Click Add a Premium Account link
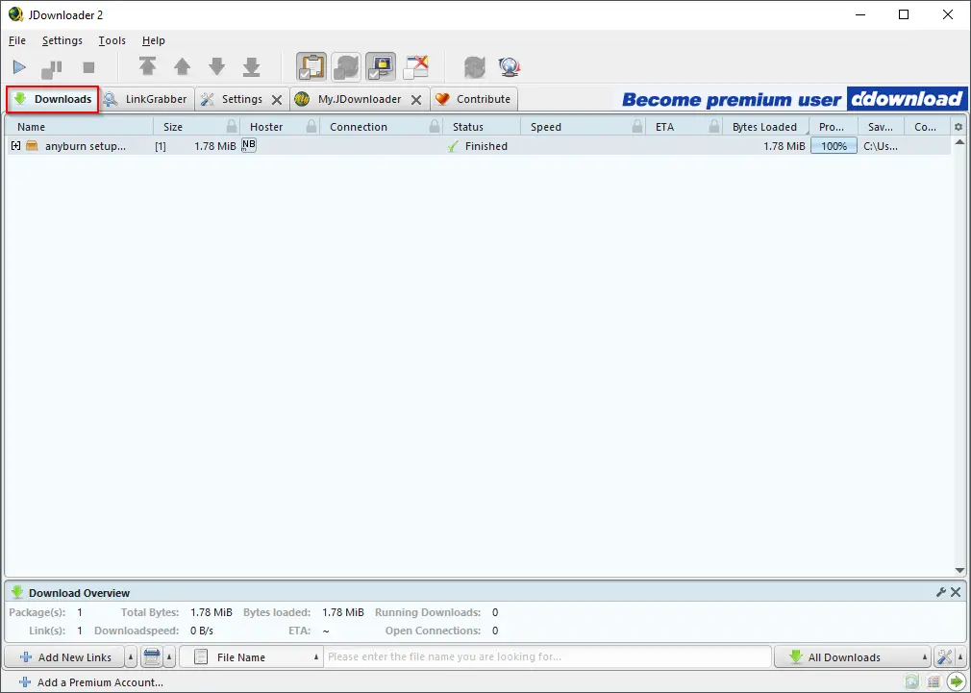This screenshot has height=693, width=971. 91,682
